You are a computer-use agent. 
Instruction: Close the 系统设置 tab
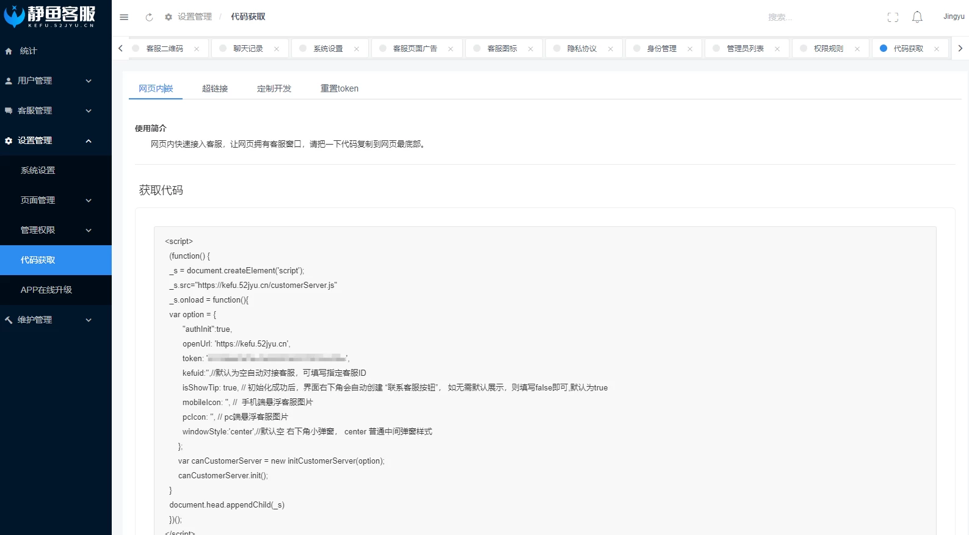[x=357, y=49]
